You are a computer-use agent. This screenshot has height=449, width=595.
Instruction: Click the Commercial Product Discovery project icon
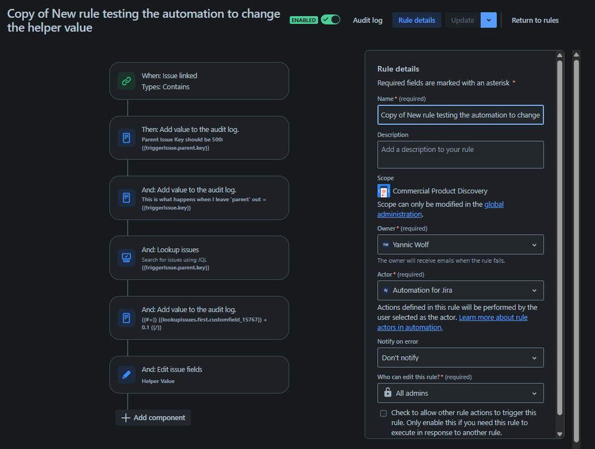384,191
